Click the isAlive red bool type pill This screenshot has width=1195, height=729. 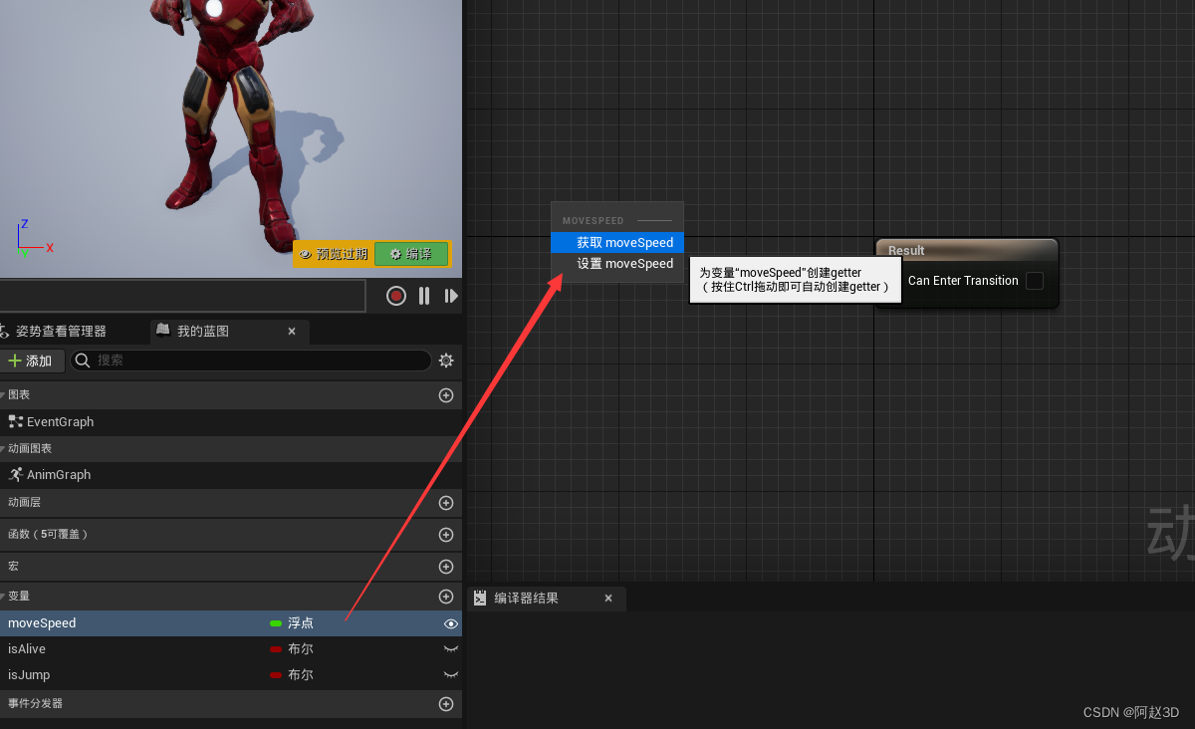pyautogui.click(x=276, y=649)
